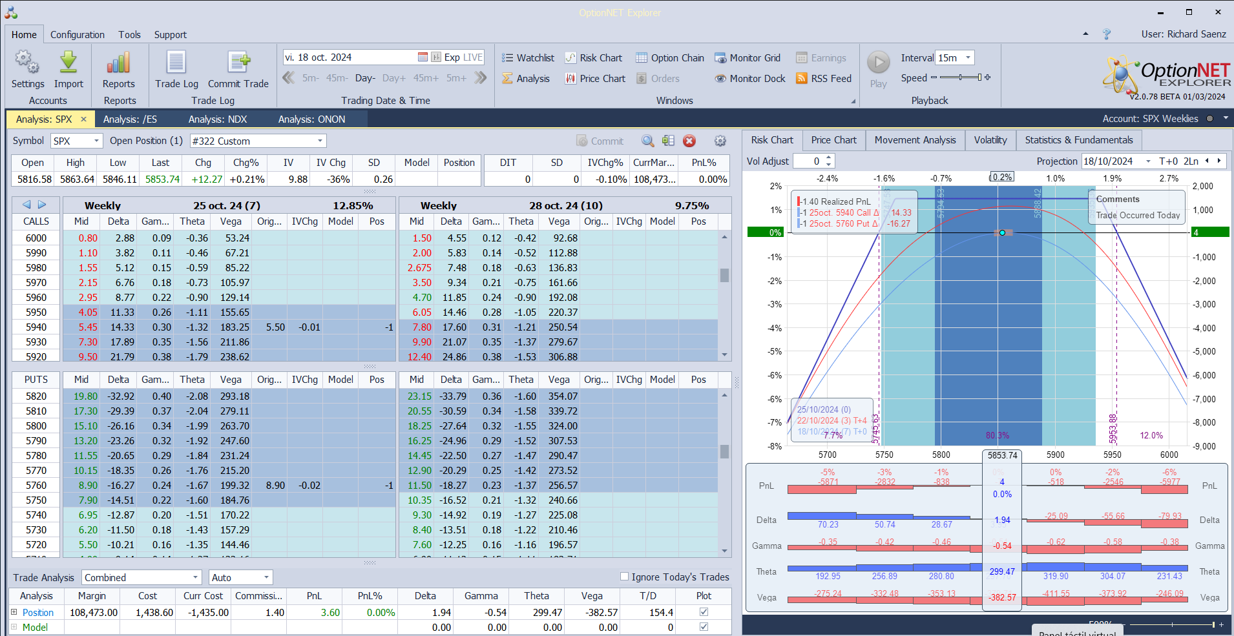Toggle Ignore Today's Trades checkbox
Image resolution: width=1234 pixels, height=636 pixels.
[624, 577]
